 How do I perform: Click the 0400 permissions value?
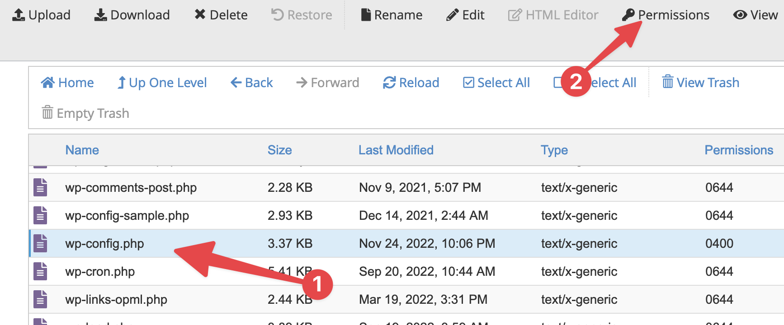coord(719,243)
